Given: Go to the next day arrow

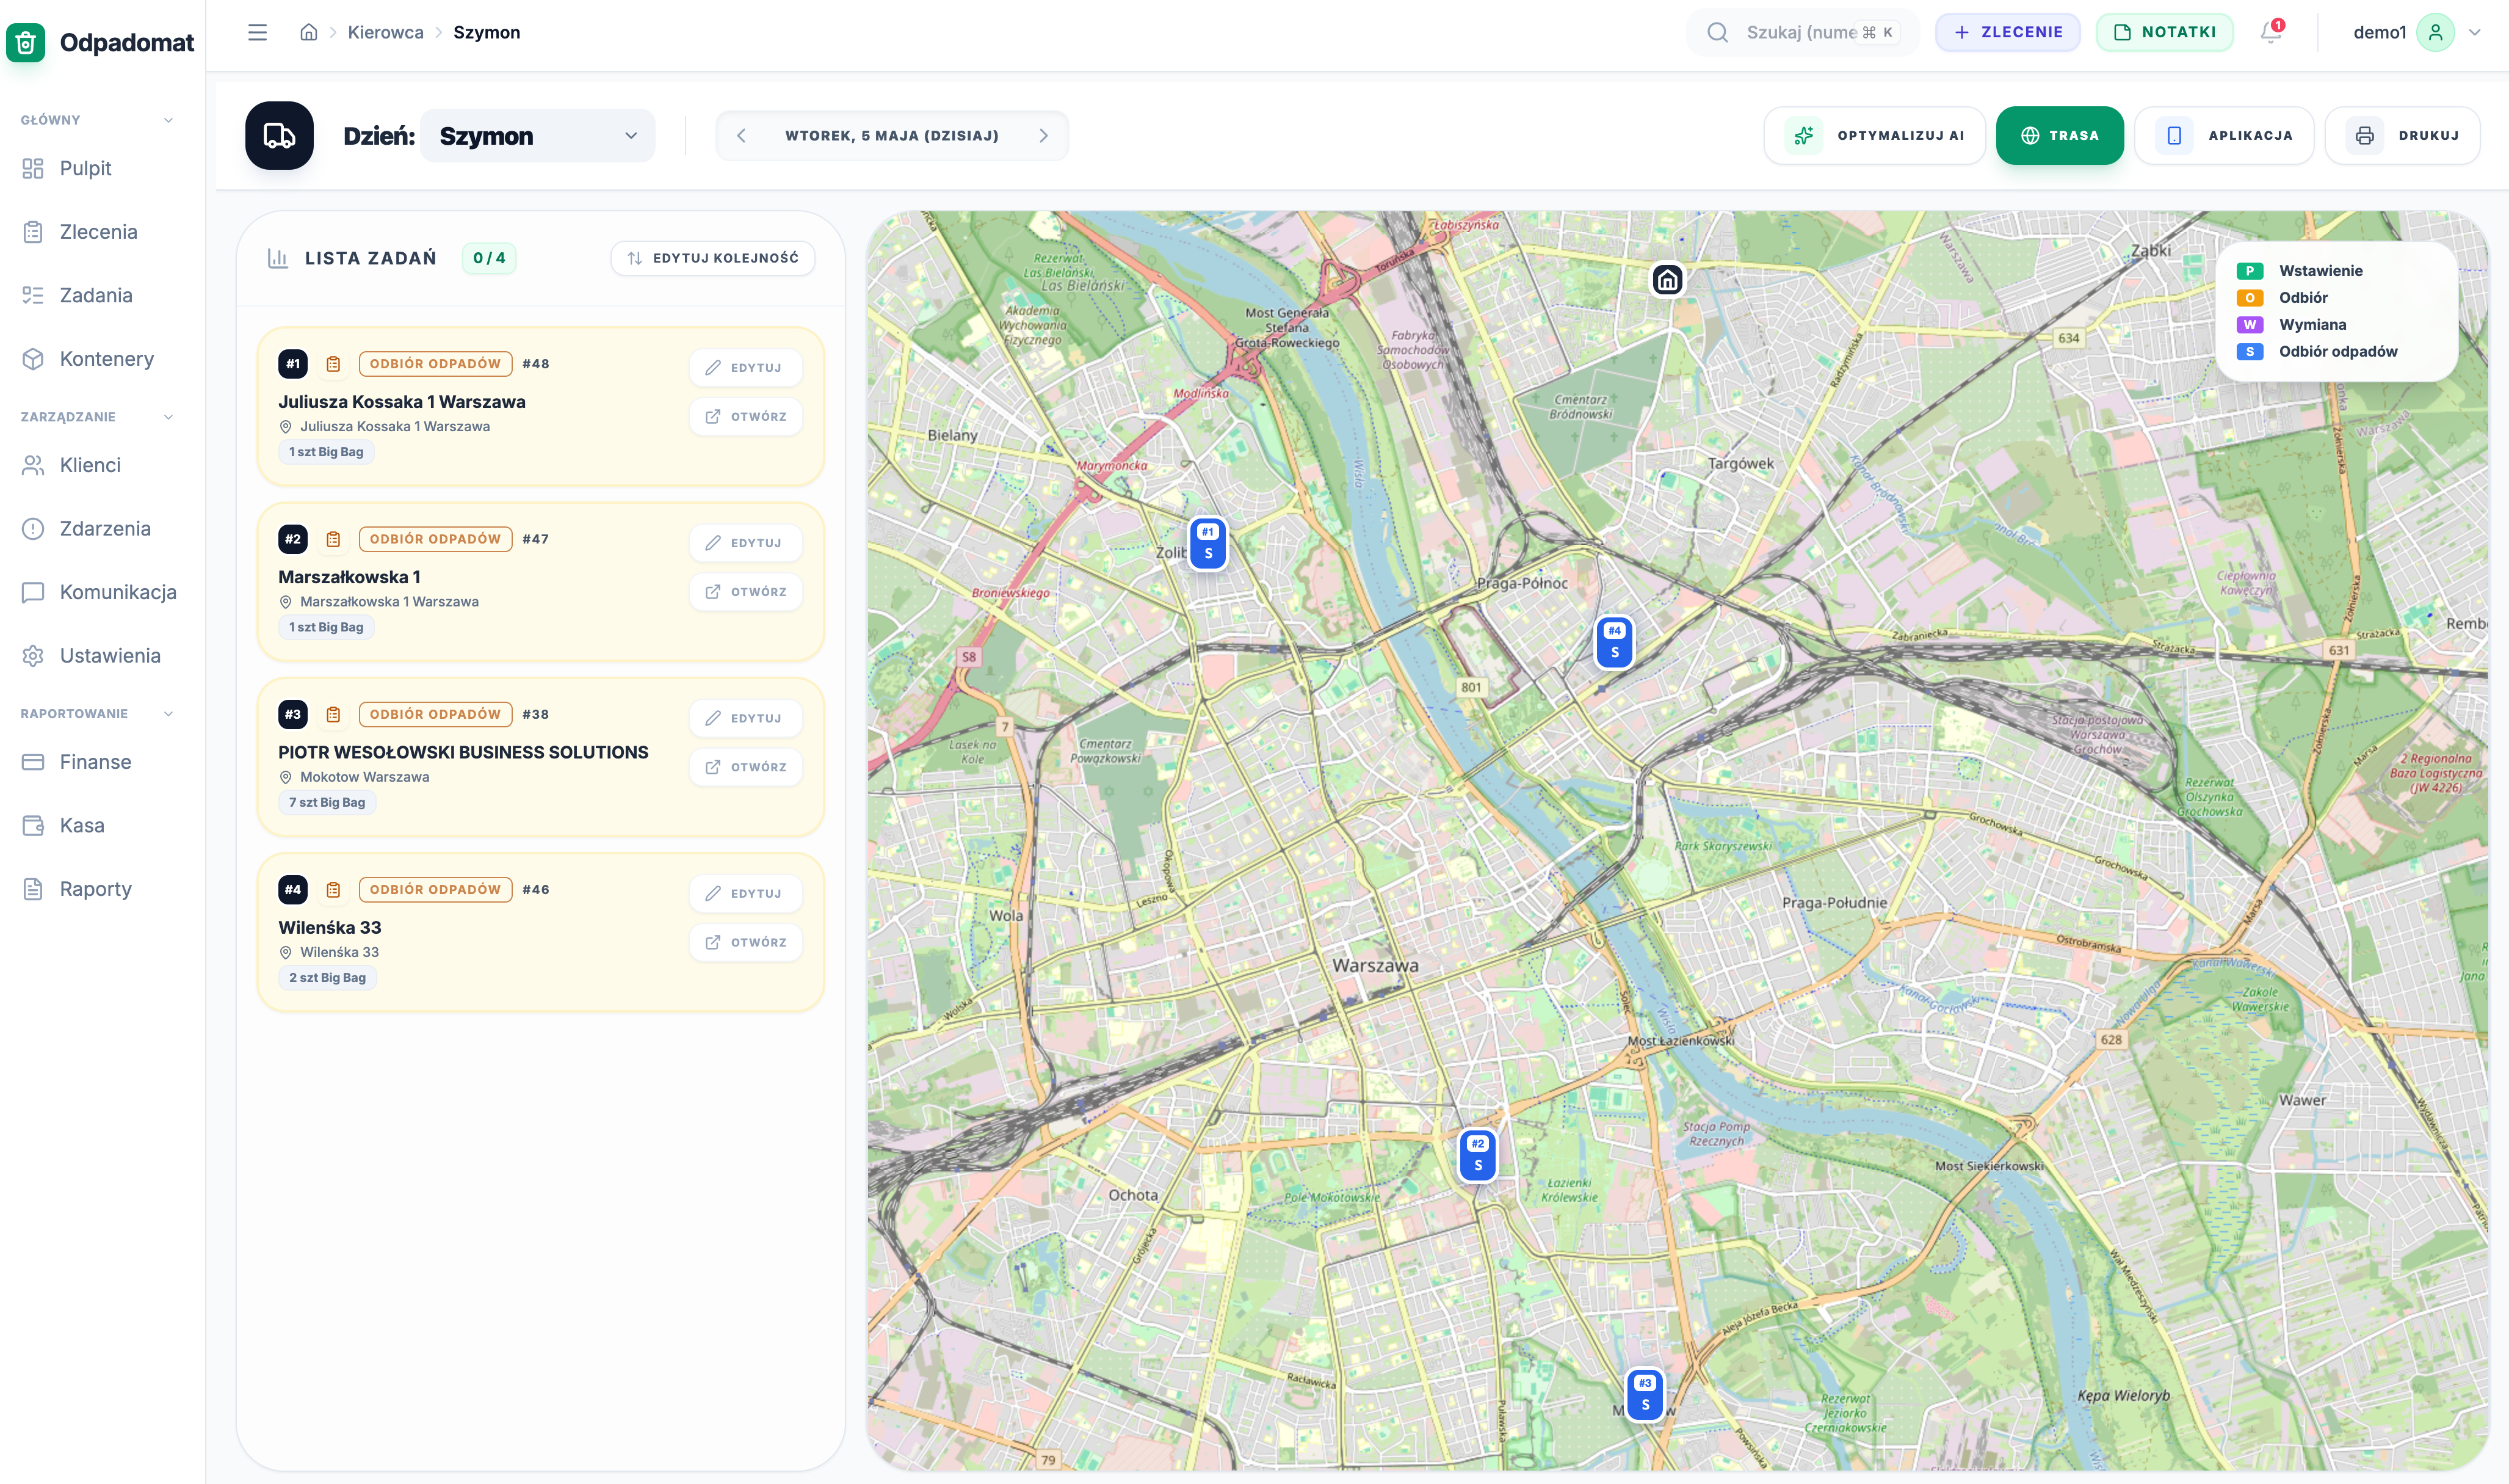Looking at the screenshot, I should point(1043,135).
